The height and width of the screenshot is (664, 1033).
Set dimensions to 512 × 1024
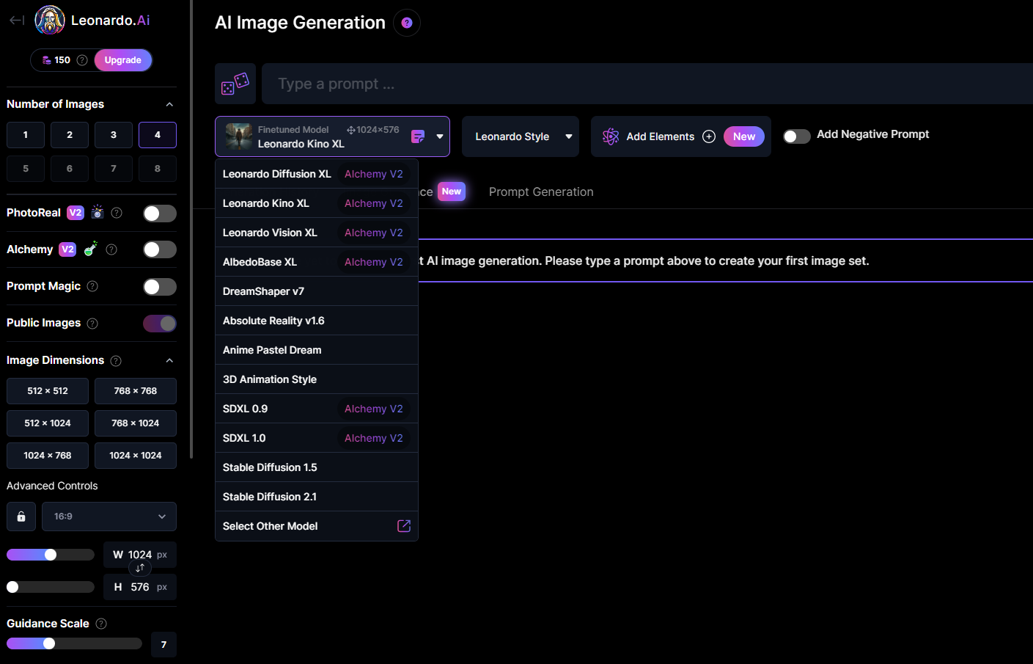coord(48,423)
